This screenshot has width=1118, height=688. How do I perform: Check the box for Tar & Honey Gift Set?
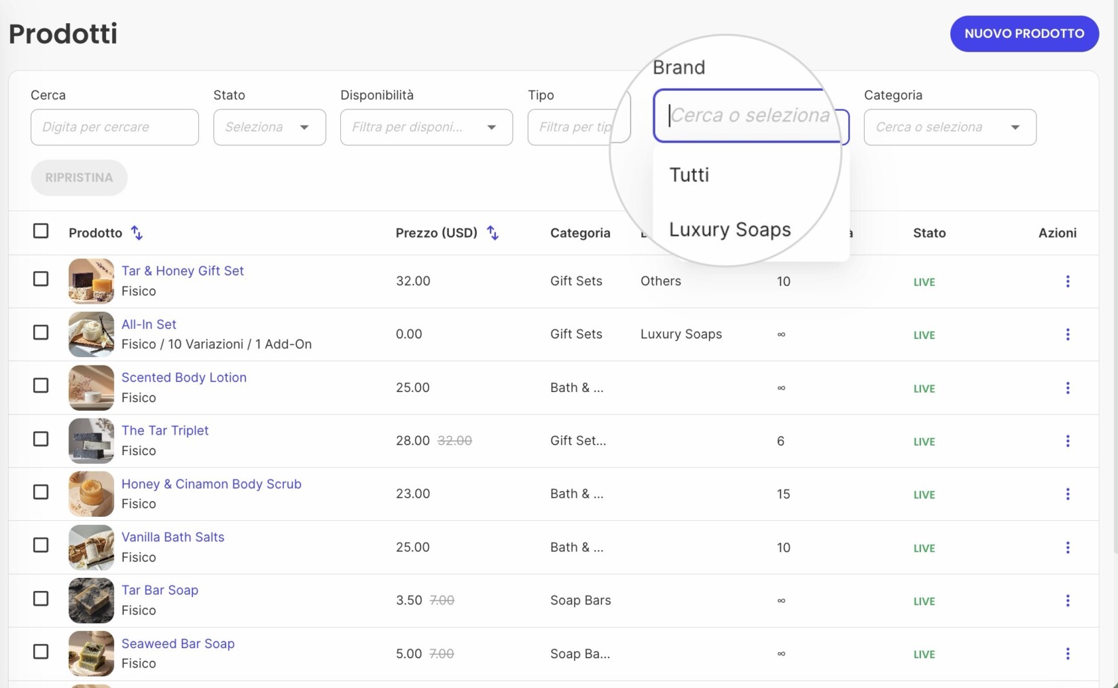coord(41,278)
